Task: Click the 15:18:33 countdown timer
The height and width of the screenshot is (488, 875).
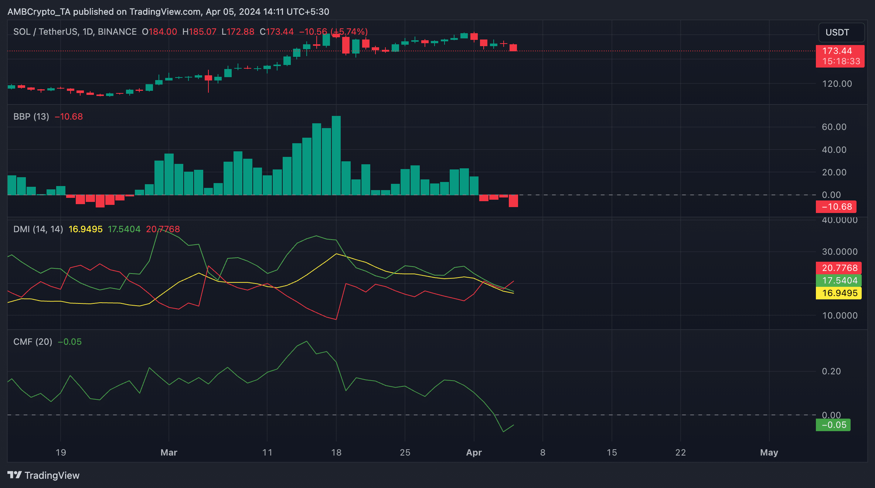Action: tap(841, 61)
